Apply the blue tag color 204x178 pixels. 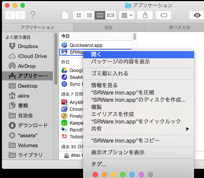click(x=132, y=175)
